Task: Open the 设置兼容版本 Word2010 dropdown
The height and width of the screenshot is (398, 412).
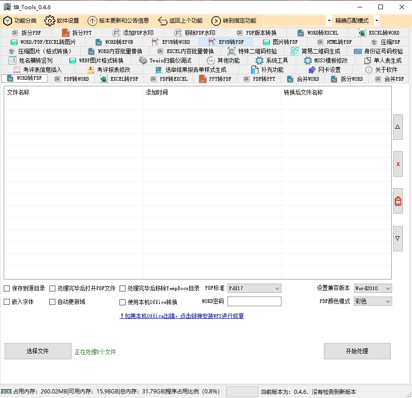Action: pos(372,288)
